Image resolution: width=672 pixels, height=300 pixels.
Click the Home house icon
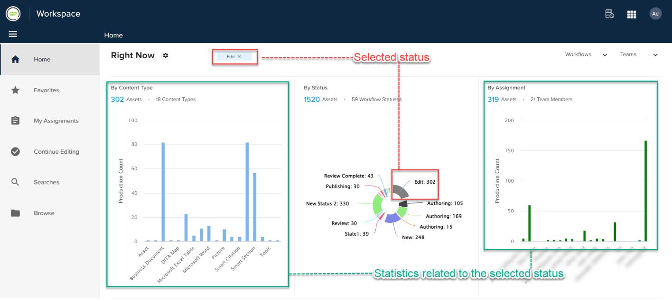coord(15,60)
